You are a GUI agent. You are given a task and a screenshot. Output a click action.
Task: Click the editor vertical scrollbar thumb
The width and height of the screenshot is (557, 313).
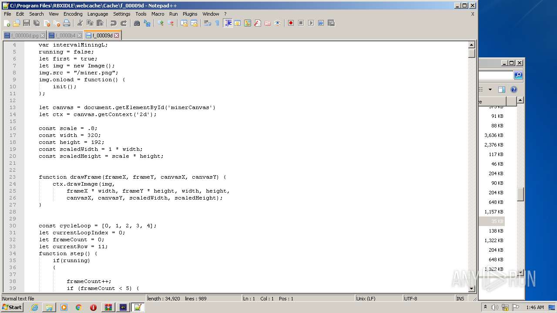471,53
